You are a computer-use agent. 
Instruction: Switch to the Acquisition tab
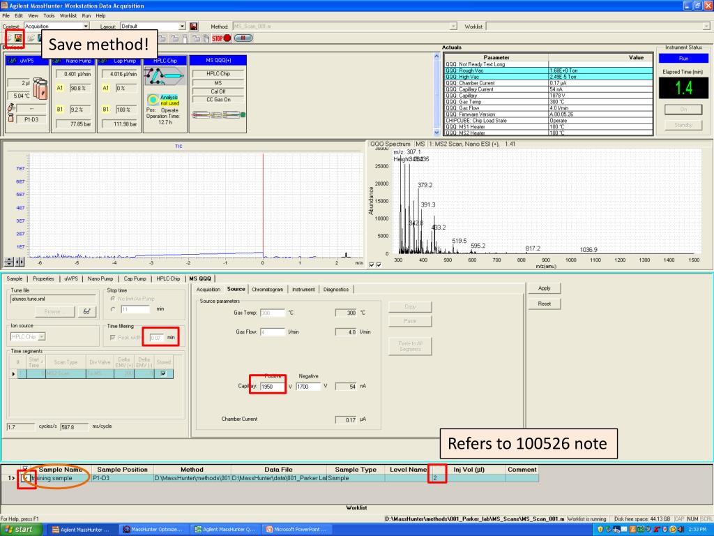208,290
